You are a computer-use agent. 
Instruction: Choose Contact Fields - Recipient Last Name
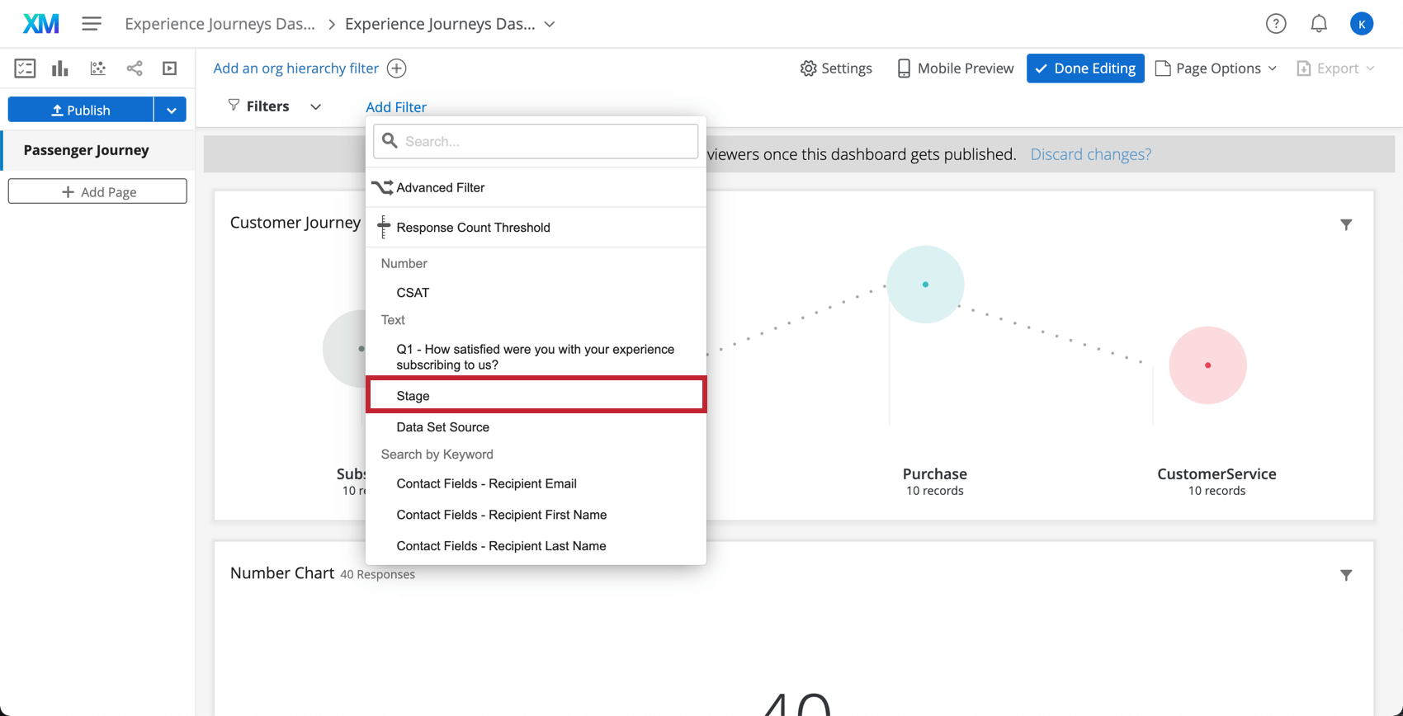coord(536,546)
